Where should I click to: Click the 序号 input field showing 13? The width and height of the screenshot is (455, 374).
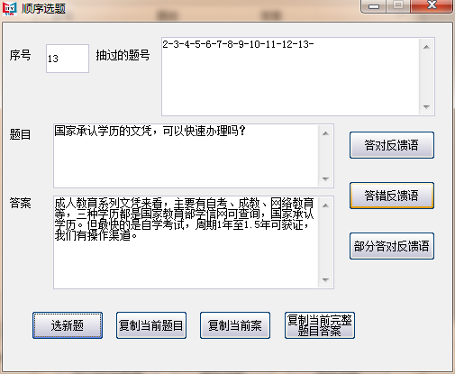pyautogui.click(x=68, y=59)
